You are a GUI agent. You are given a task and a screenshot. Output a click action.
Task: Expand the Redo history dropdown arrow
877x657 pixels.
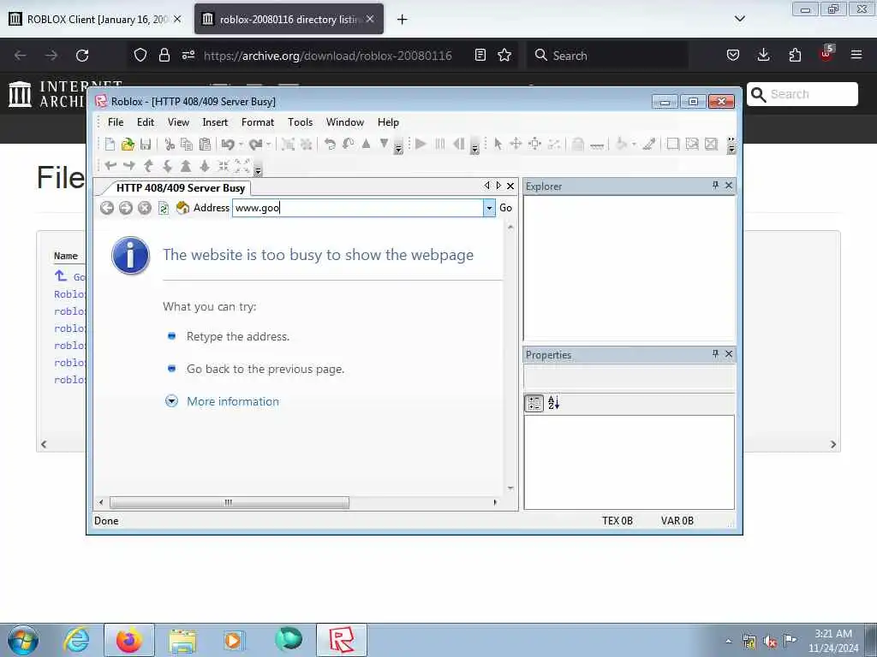[269, 144]
